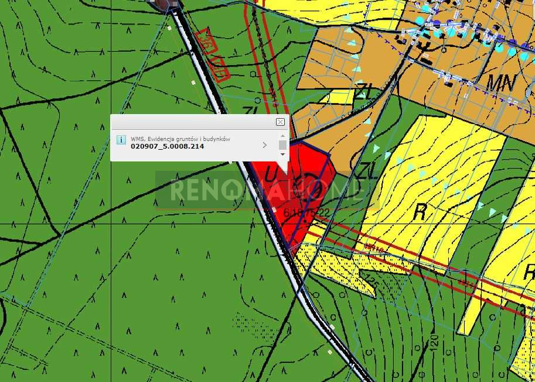535x382 pixels.
Task: Click the ZL label beside the red parcel
Action: [x=363, y=171]
